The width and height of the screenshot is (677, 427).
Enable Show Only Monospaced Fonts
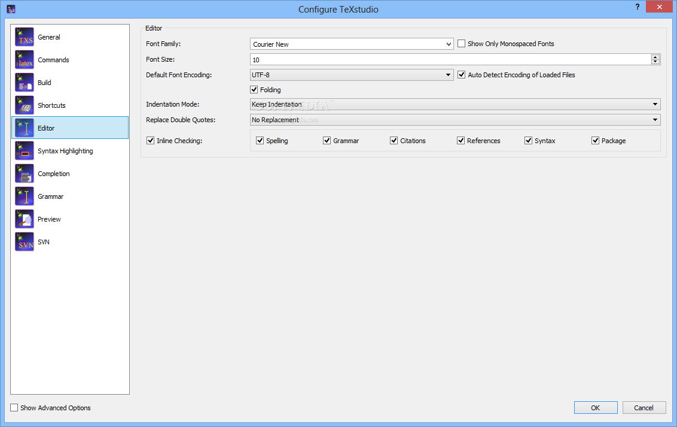point(462,44)
